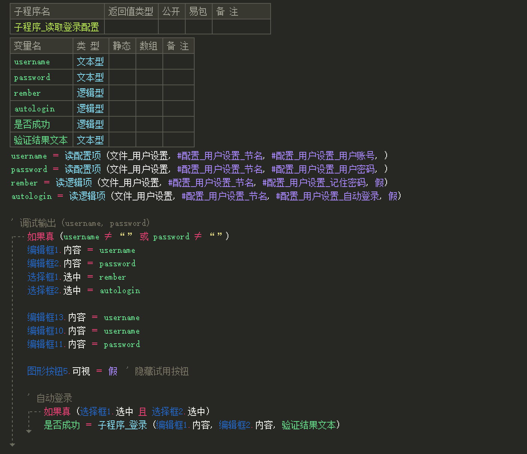
Task: Click 子程序_登录 call in last line
Action: (122, 425)
